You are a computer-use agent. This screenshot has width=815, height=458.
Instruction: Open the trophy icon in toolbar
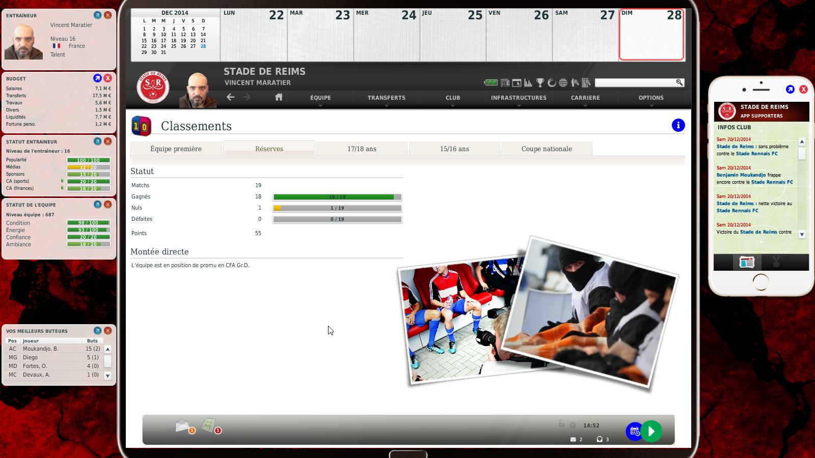point(540,82)
